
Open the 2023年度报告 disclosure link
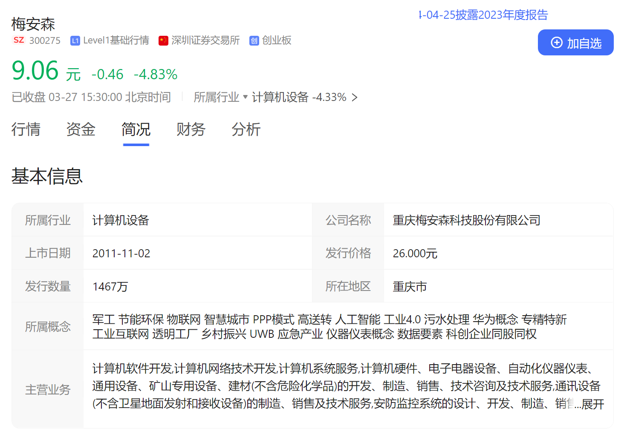(483, 15)
